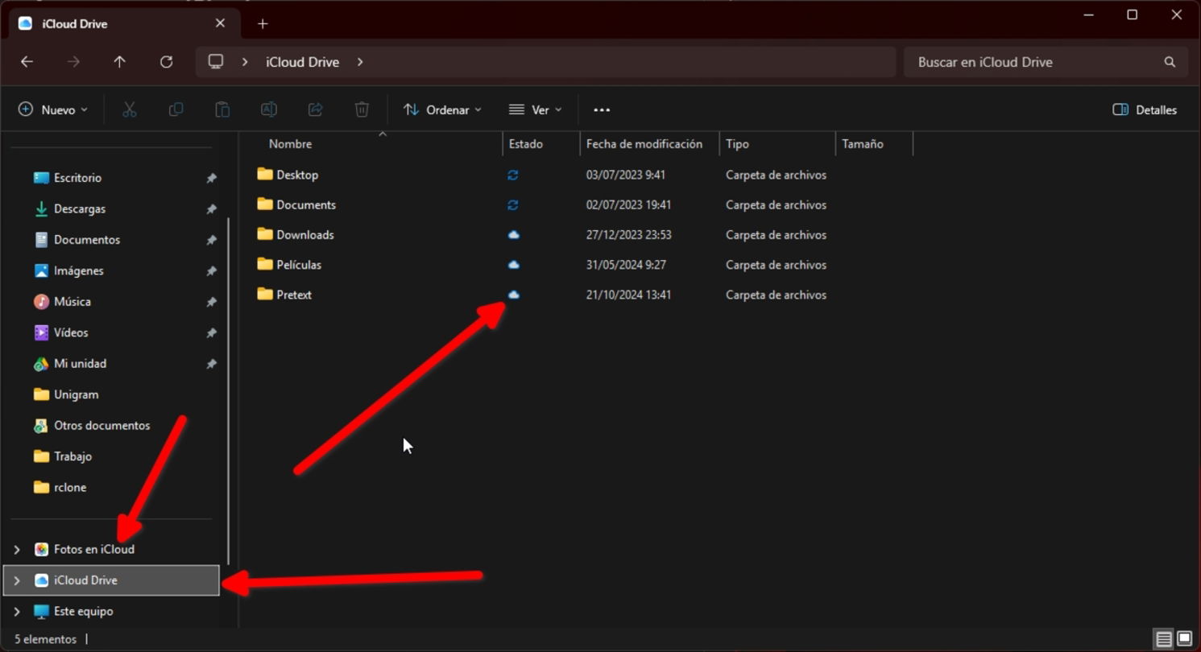1201x652 pixels.
Task: Click chevron before iCloud Drive in path
Action: coord(245,62)
